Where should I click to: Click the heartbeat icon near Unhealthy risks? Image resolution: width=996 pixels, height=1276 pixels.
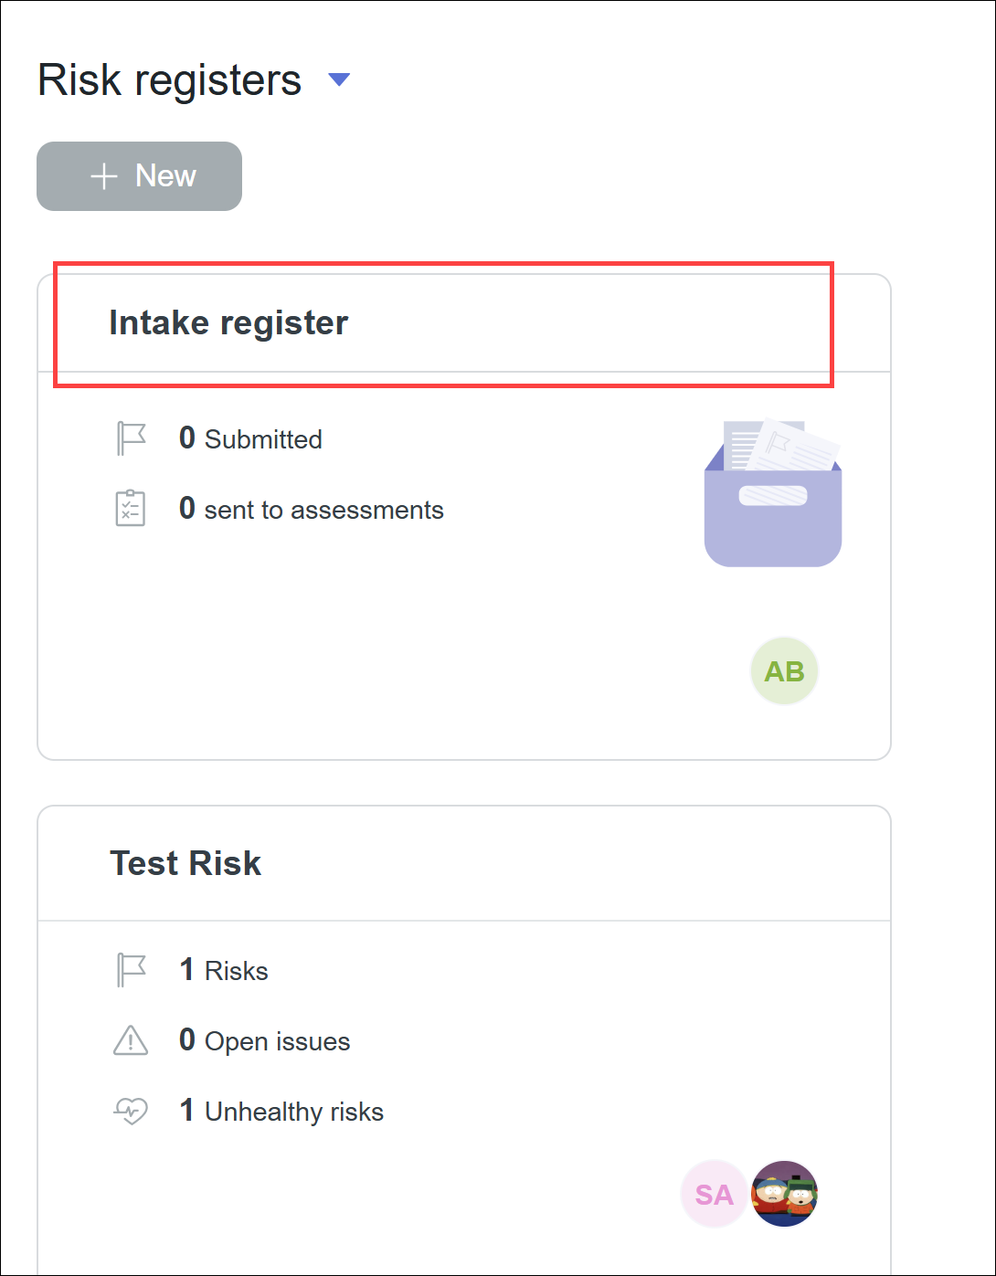(131, 1111)
